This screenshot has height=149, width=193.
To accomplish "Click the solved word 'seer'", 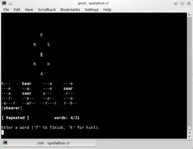I will click(x=27, y=93).
